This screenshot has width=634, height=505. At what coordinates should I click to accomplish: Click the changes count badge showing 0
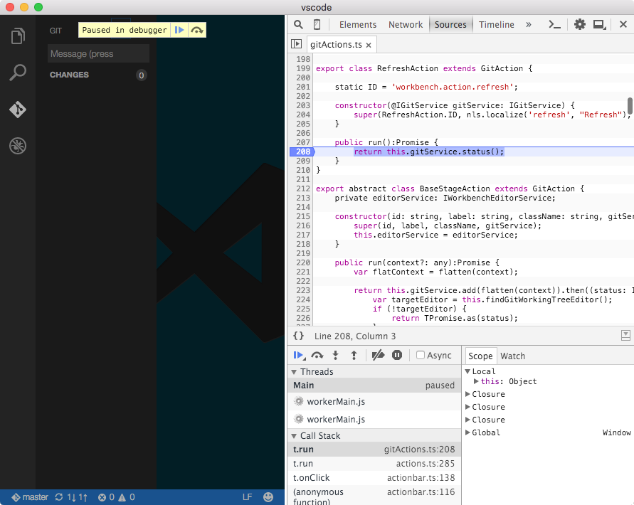(x=141, y=75)
